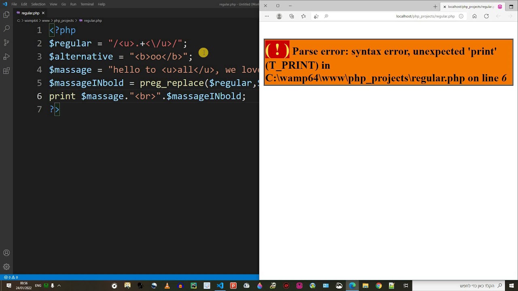Click the print keyword on line 6
The height and width of the screenshot is (291, 518).
click(62, 96)
